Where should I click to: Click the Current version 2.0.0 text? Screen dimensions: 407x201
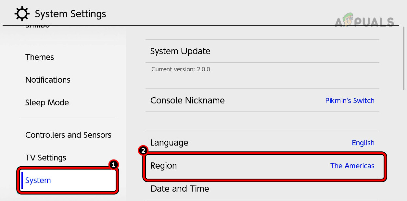coord(181,69)
